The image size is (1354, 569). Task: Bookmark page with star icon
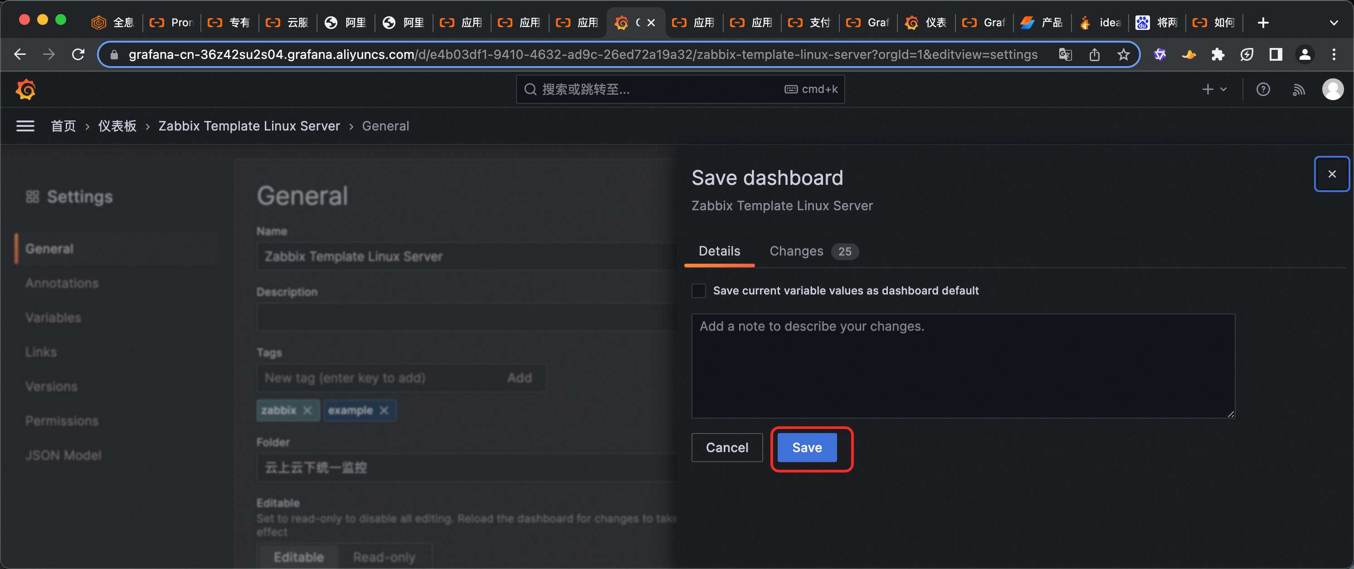click(1123, 54)
